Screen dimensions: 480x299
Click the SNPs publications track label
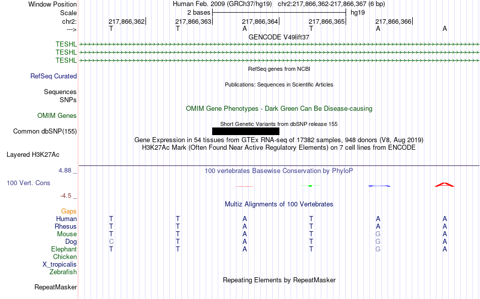pyautogui.click(x=68, y=100)
